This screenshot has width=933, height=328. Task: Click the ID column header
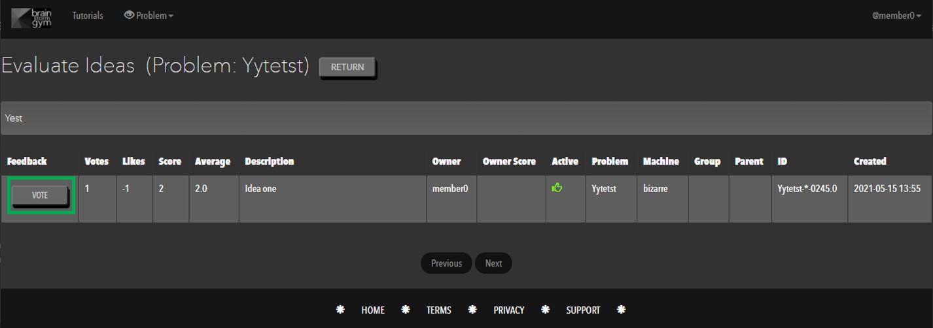782,161
